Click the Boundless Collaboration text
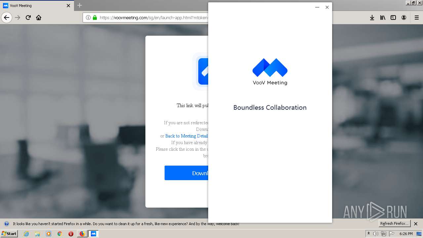The height and width of the screenshot is (238, 423). tap(270, 107)
